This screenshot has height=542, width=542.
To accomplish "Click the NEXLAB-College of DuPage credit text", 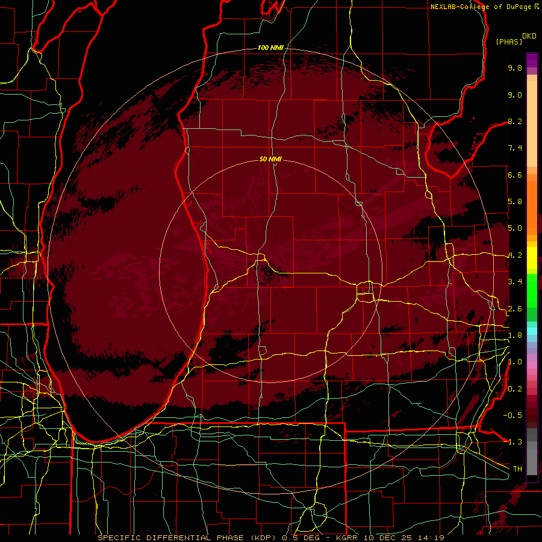I will pos(482,7).
